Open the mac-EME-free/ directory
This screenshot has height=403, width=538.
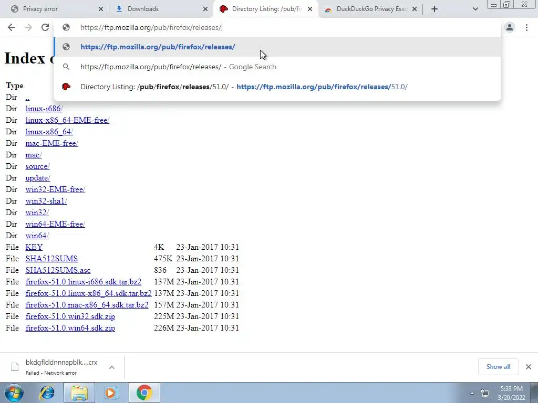click(x=52, y=143)
